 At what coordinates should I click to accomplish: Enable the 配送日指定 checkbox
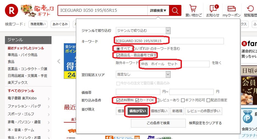click(x=208, y=100)
